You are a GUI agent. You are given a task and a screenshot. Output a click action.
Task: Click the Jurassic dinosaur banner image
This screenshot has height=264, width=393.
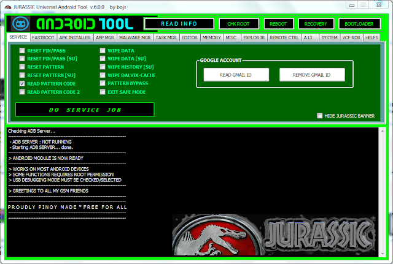[x=274, y=235]
